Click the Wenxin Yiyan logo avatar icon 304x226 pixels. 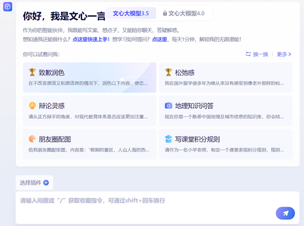8,7
